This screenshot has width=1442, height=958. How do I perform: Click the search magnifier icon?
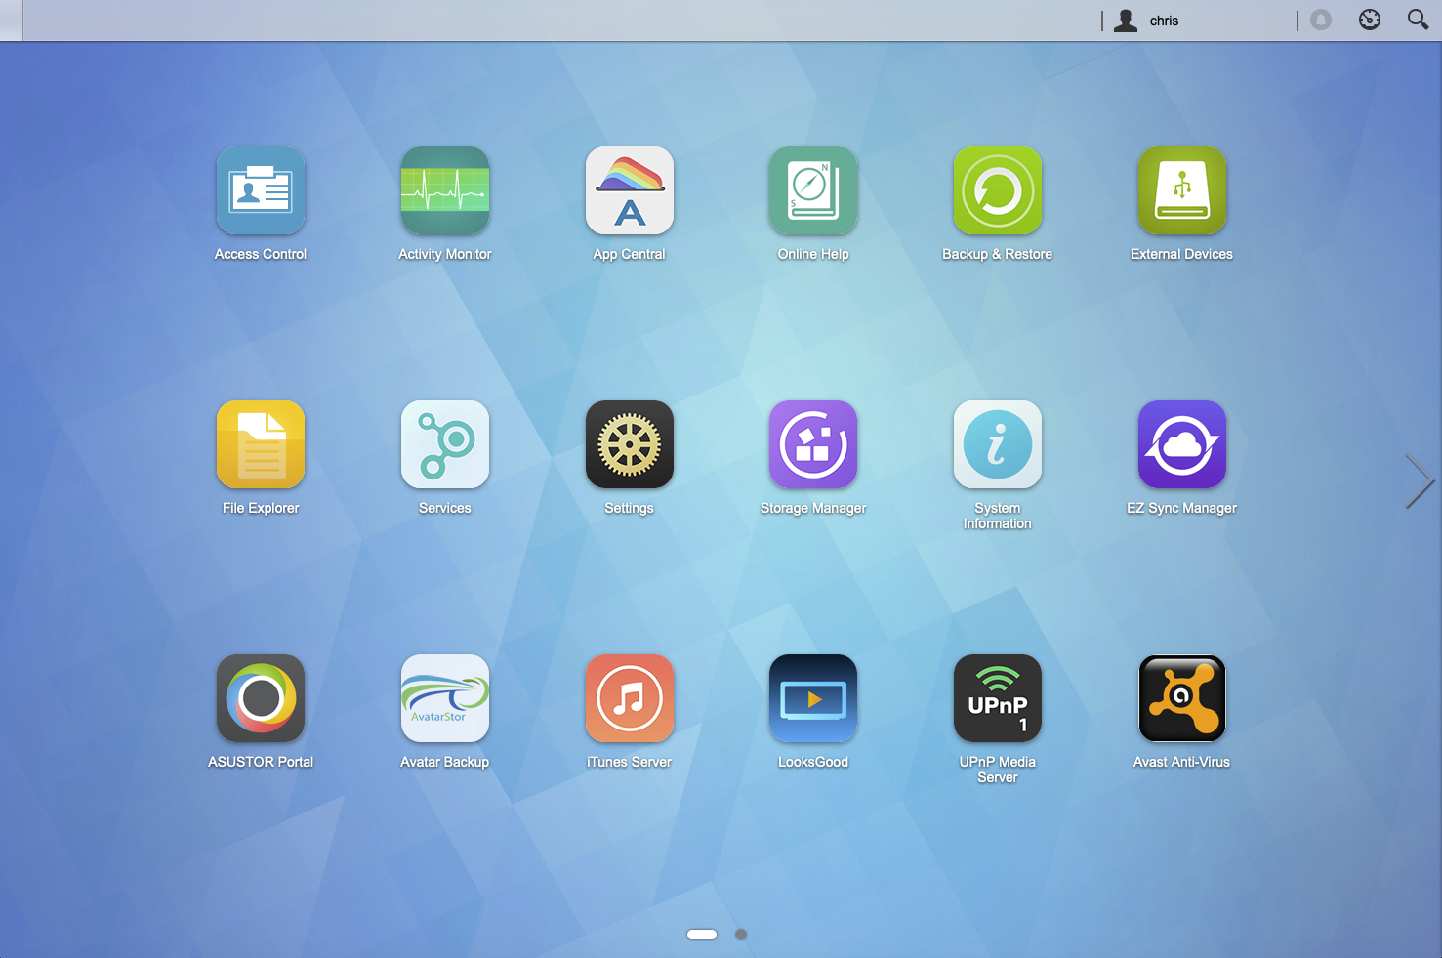coord(1418,20)
